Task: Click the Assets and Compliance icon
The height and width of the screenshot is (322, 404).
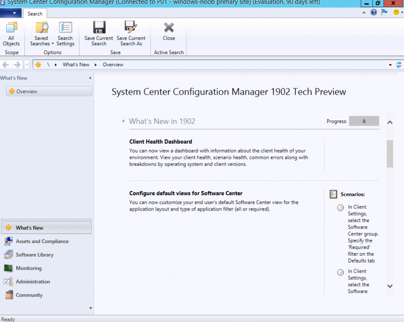Action: (x=8, y=241)
